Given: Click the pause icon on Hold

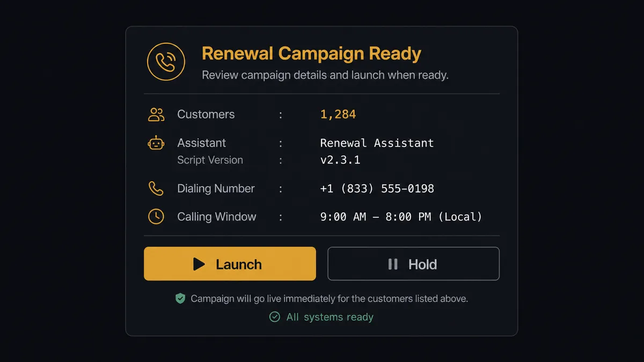Looking at the screenshot, I should [393, 264].
